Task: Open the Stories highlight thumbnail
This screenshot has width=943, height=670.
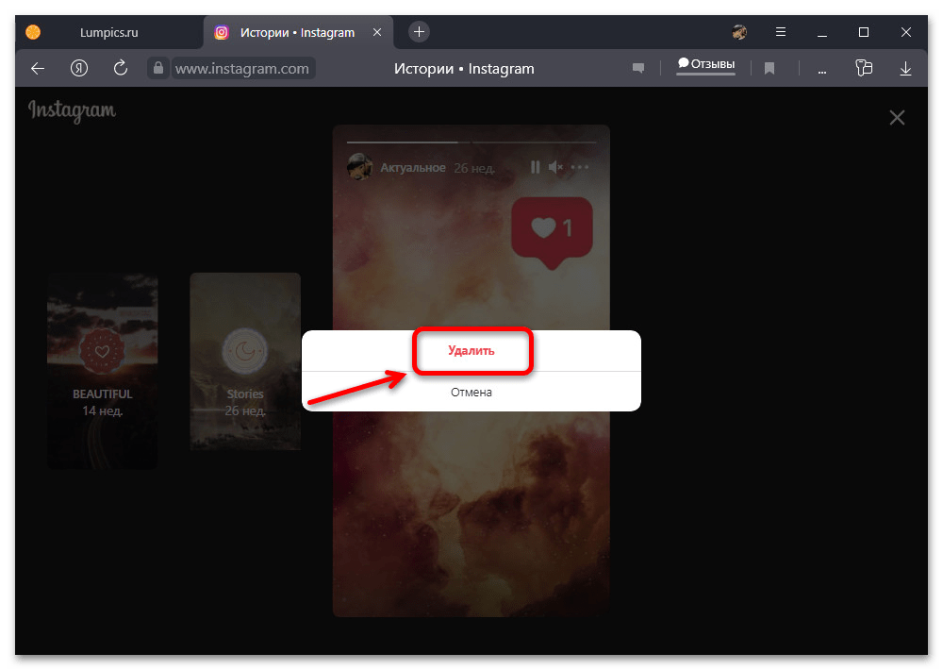Action: click(x=245, y=361)
